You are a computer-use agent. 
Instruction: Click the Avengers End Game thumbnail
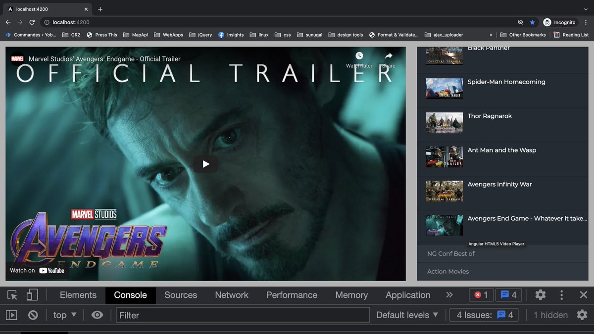[x=444, y=225]
